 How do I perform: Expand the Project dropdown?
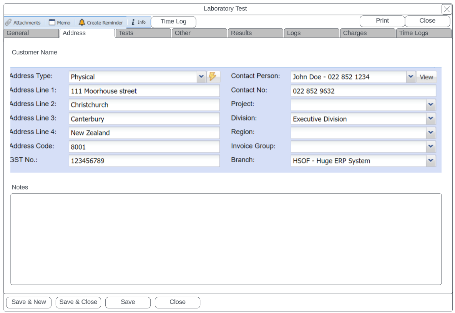click(431, 105)
